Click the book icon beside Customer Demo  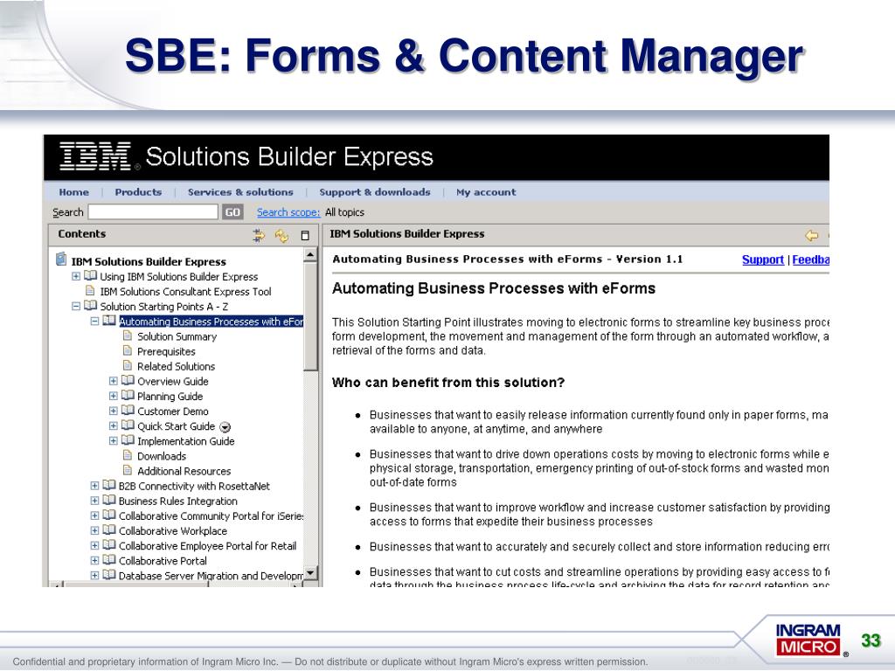pos(128,410)
